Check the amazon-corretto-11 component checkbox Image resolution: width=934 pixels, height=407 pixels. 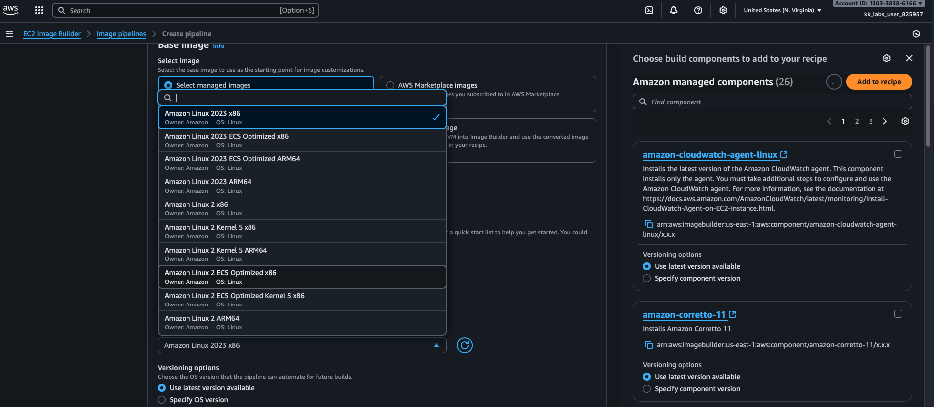click(898, 314)
